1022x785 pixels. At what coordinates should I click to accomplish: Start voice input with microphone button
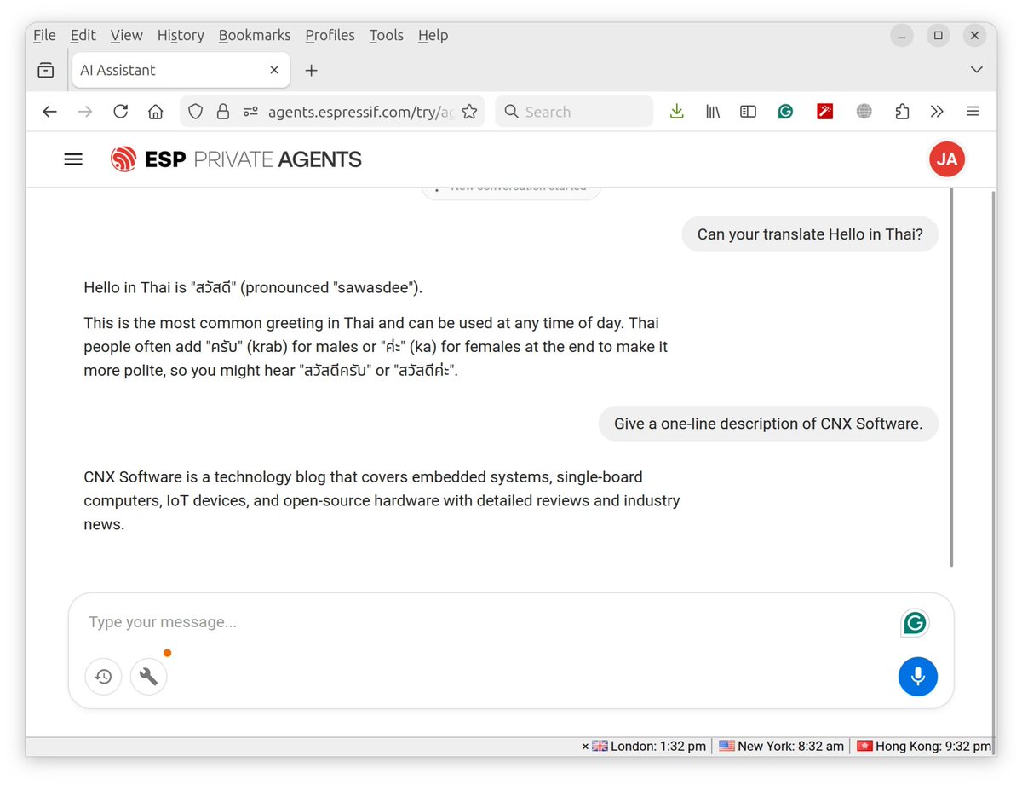(917, 677)
